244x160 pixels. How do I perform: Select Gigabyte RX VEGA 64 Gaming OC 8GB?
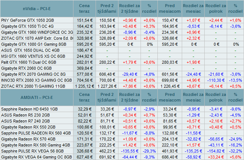point(37,157)
